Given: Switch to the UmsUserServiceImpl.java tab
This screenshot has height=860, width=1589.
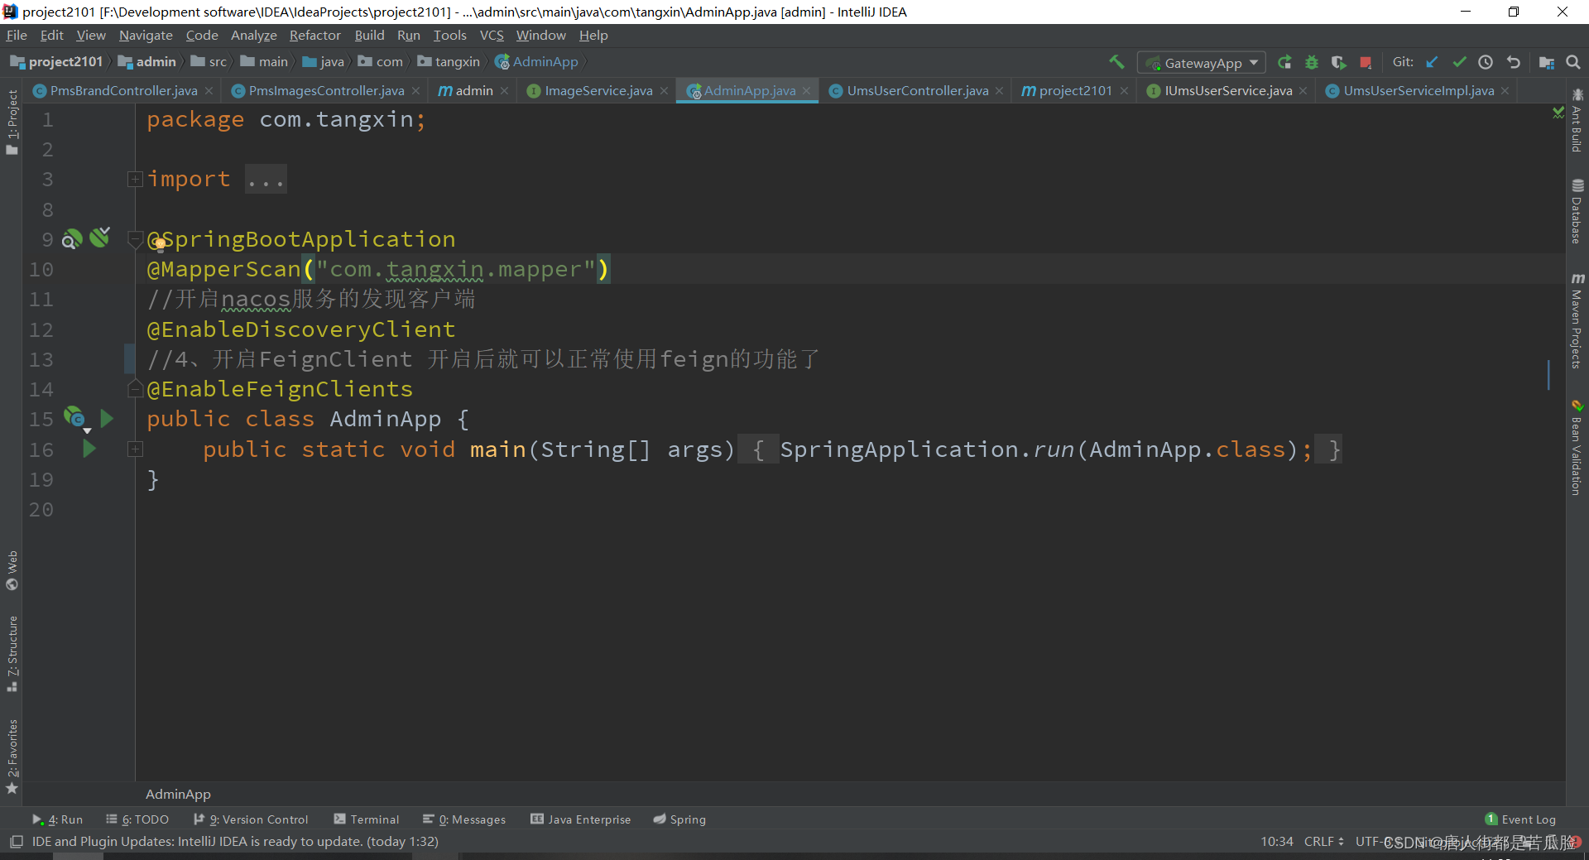Looking at the screenshot, I should pos(1419,91).
